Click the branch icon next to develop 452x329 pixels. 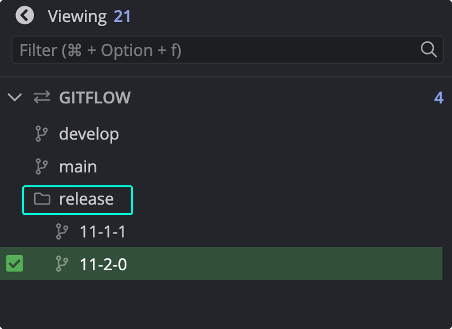41,133
